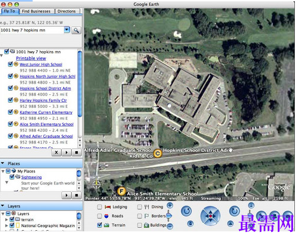The height and width of the screenshot is (242, 305).
Task: Open the search history dropdown arrow
Action: (67, 30)
